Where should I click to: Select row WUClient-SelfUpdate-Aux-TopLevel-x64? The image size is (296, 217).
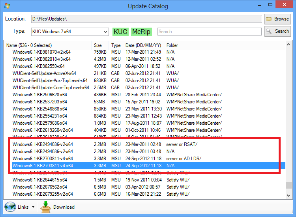click(x=148, y=80)
